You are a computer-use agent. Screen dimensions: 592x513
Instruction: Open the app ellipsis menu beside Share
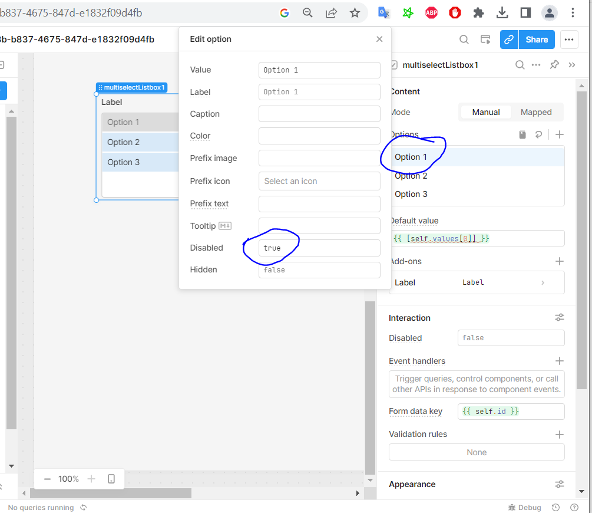(569, 40)
